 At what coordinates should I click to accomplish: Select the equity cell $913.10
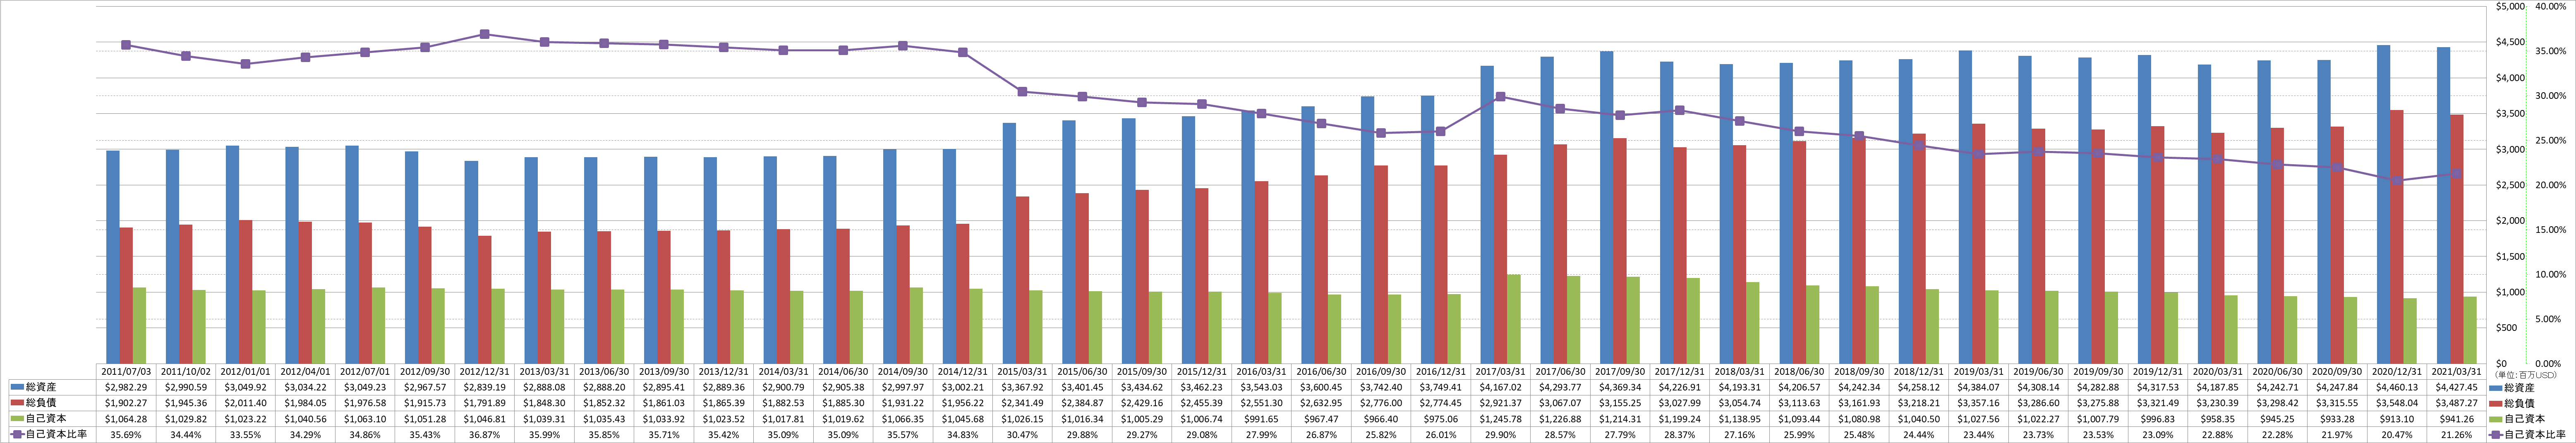(2396, 419)
